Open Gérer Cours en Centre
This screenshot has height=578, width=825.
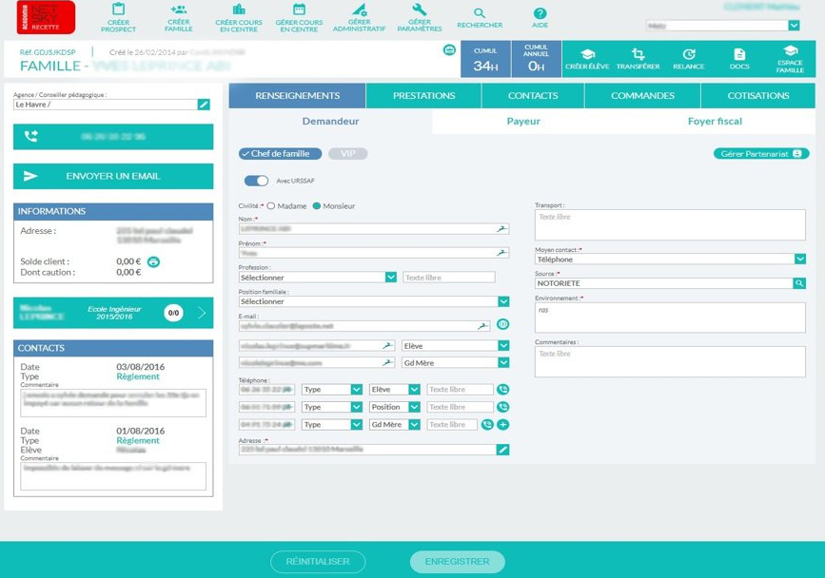tap(299, 17)
